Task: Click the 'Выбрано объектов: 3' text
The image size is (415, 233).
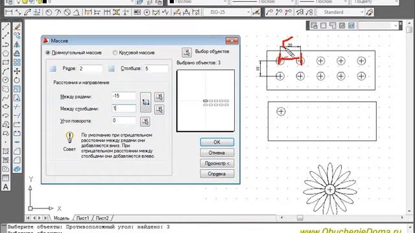Action: click(x=198, y=63)
